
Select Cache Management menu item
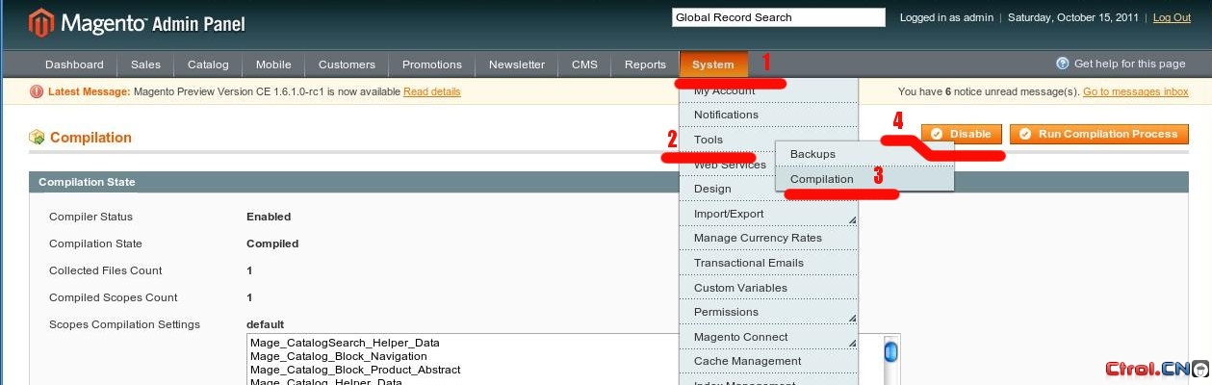click(768, 361)
